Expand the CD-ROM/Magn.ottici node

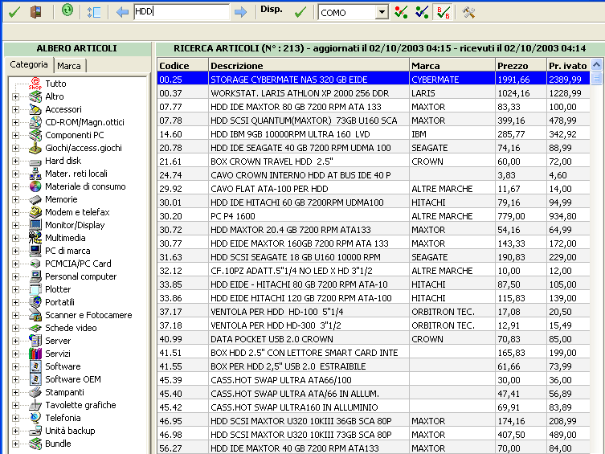point(15,122)
